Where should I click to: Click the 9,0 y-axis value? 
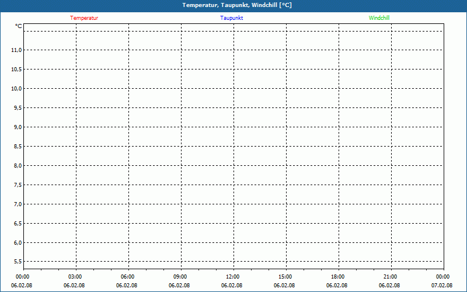(x=18, y=127)
